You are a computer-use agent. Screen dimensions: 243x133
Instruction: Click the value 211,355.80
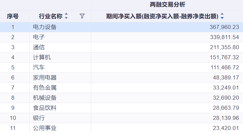click(224, 47)
